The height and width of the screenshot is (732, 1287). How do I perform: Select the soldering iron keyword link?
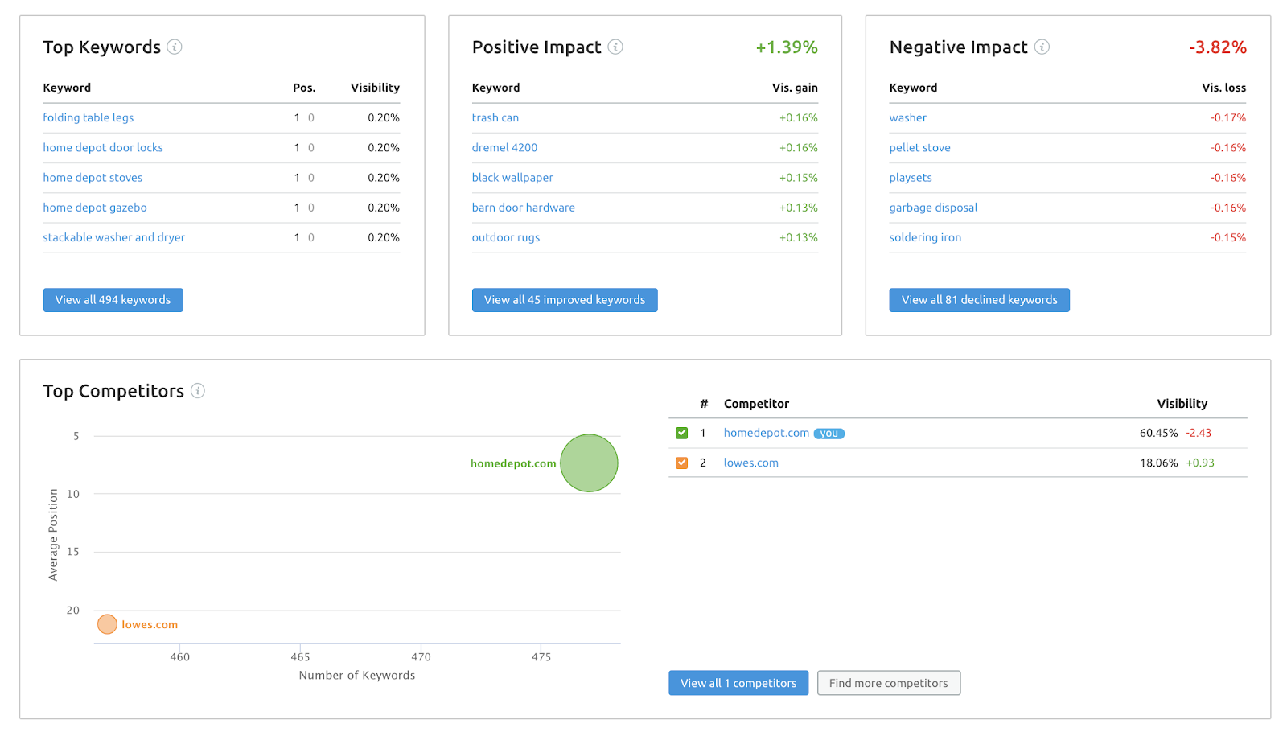coord(925,237)
